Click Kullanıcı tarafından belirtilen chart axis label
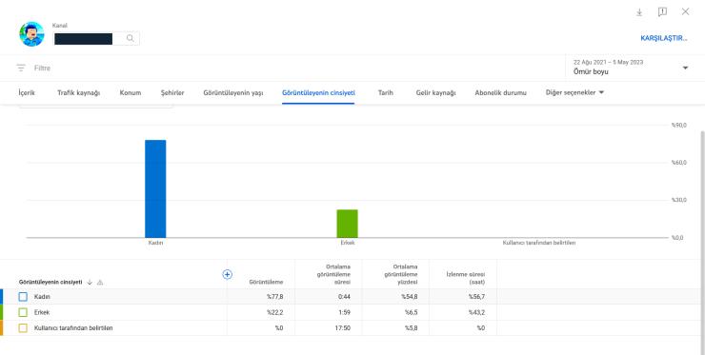 [x=538, y=243]
